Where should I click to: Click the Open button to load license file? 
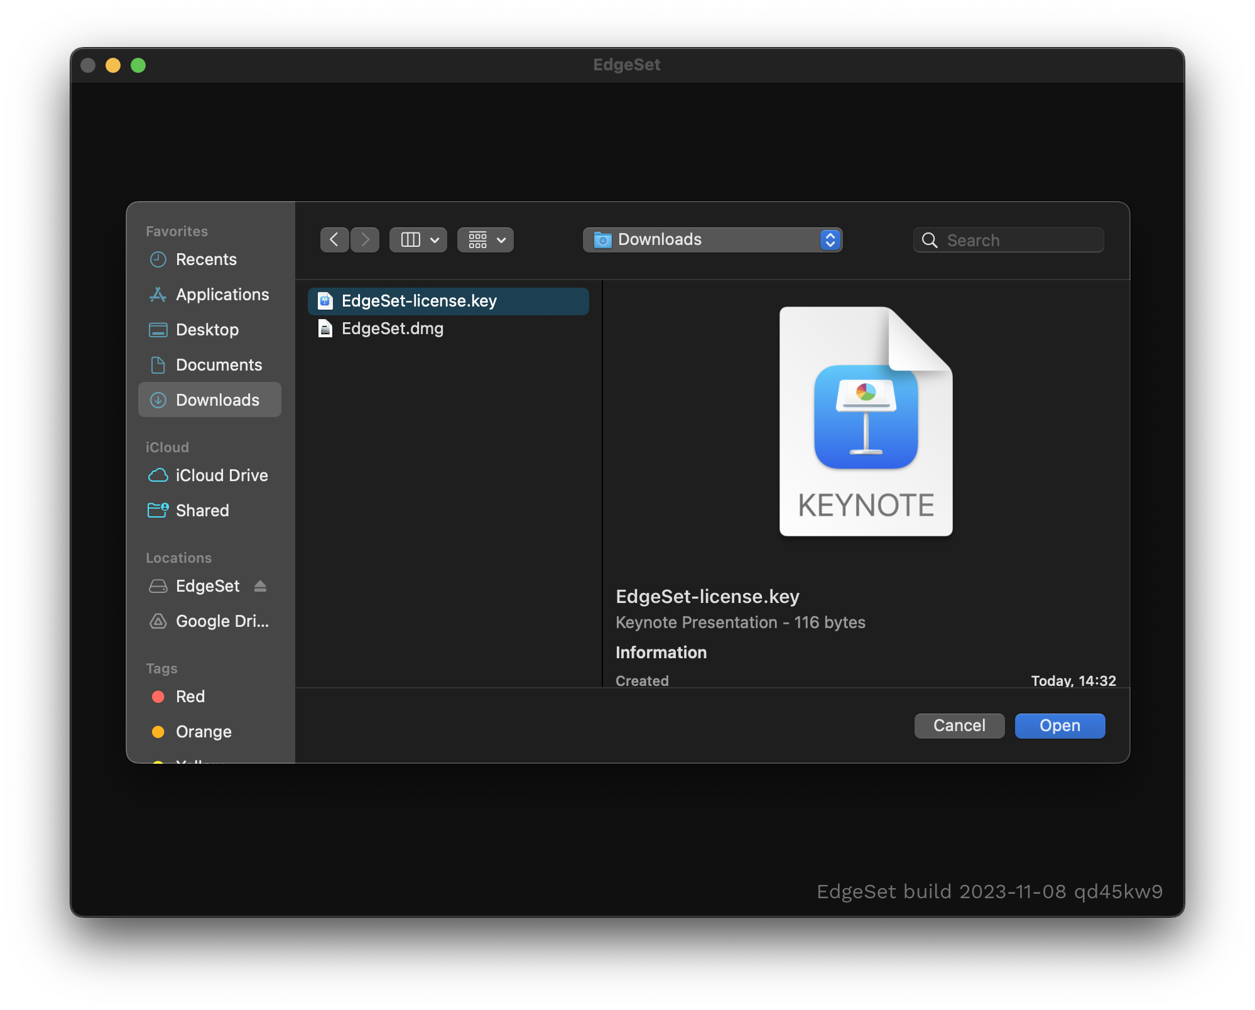pos(1059,724)
